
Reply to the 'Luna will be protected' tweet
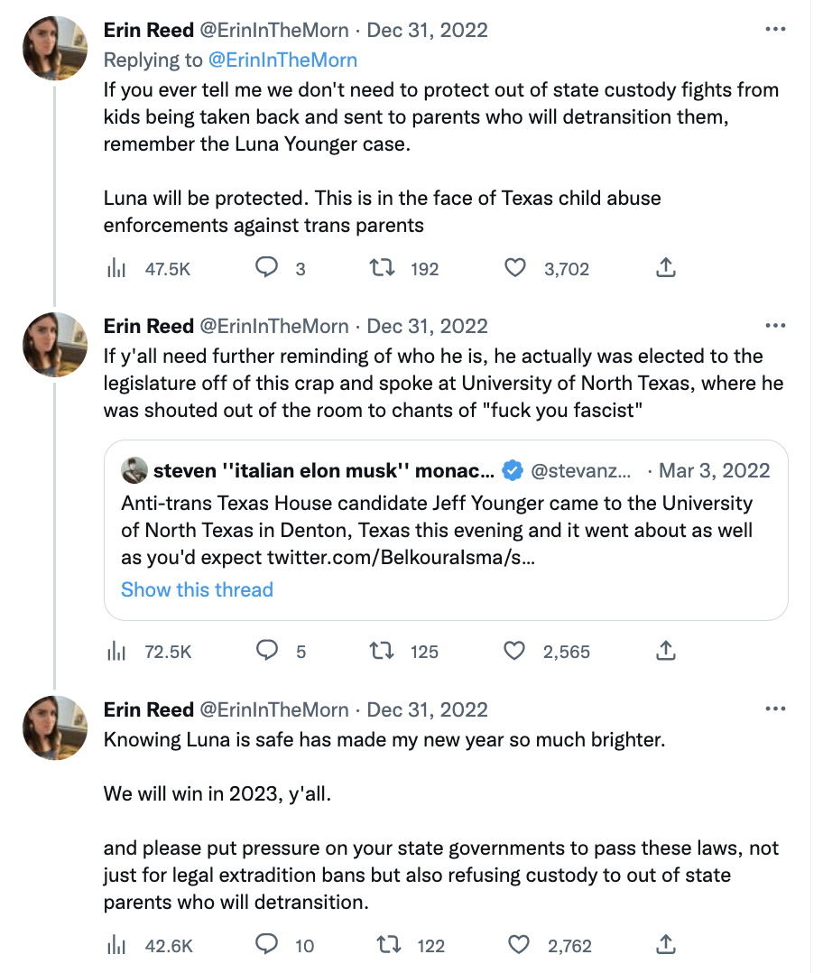267,268
